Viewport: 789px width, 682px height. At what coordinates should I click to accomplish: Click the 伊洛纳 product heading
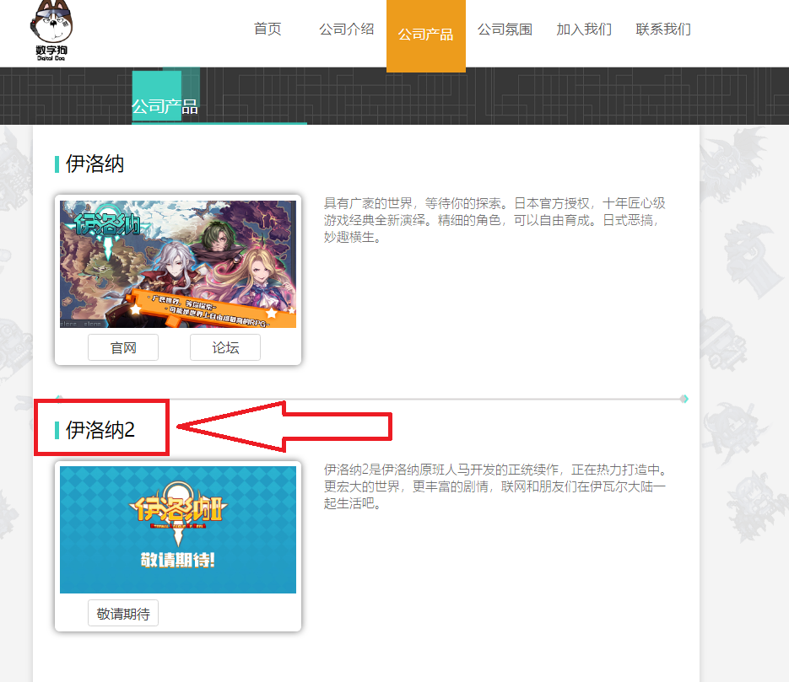95,164
